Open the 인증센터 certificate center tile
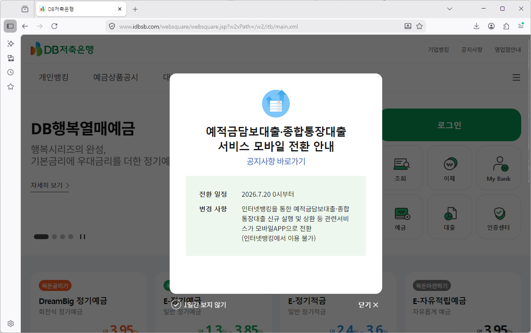 pyautogui.click(x=498, y=217)
